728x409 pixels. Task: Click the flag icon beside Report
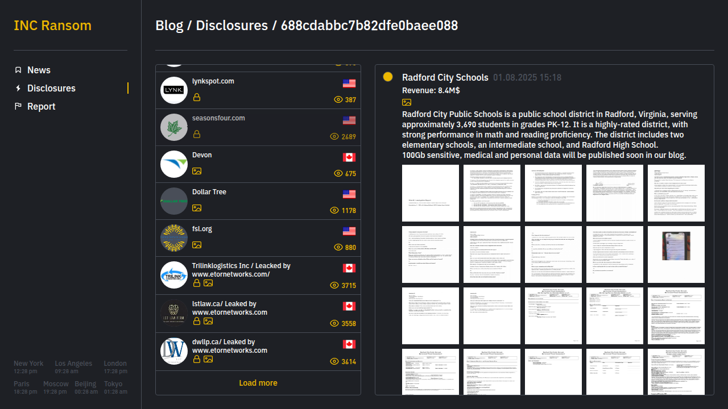pos(18,106)
